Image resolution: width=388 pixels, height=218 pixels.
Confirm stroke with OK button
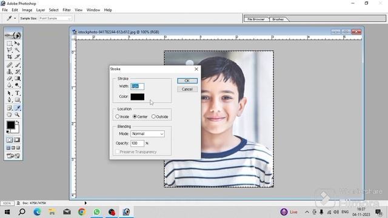coord(187,81)
